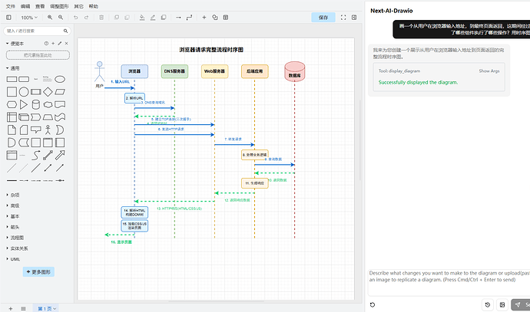
Task: Redo the last undone action
Action: pyautogui.click(x=87, y=17)
